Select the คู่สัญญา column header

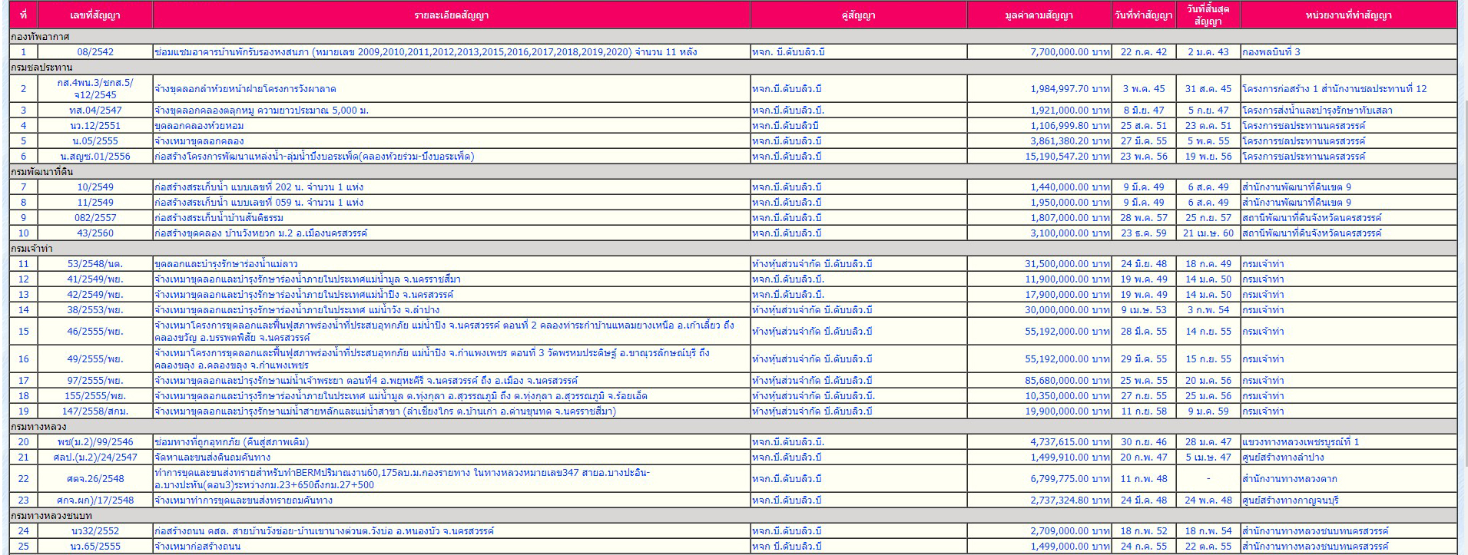pos(858,15)
